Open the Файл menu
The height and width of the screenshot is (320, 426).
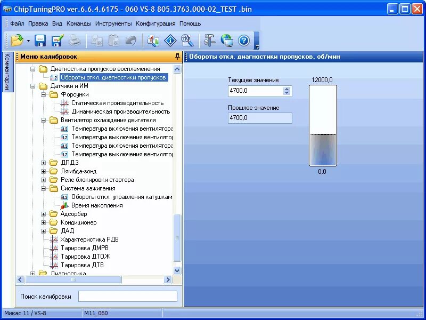[x=17, y=23]
